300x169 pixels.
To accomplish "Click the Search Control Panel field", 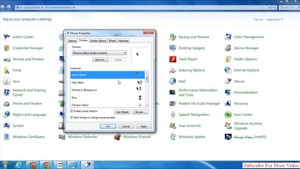I will click(x=289, y=8).
